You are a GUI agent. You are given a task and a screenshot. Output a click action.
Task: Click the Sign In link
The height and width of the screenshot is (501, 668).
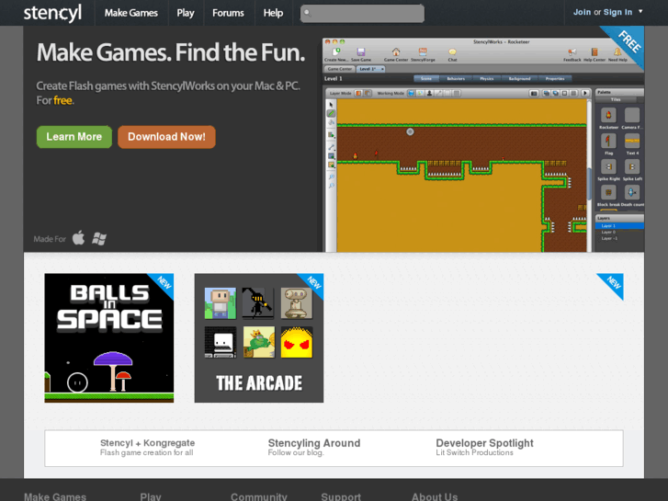(617, 12)
